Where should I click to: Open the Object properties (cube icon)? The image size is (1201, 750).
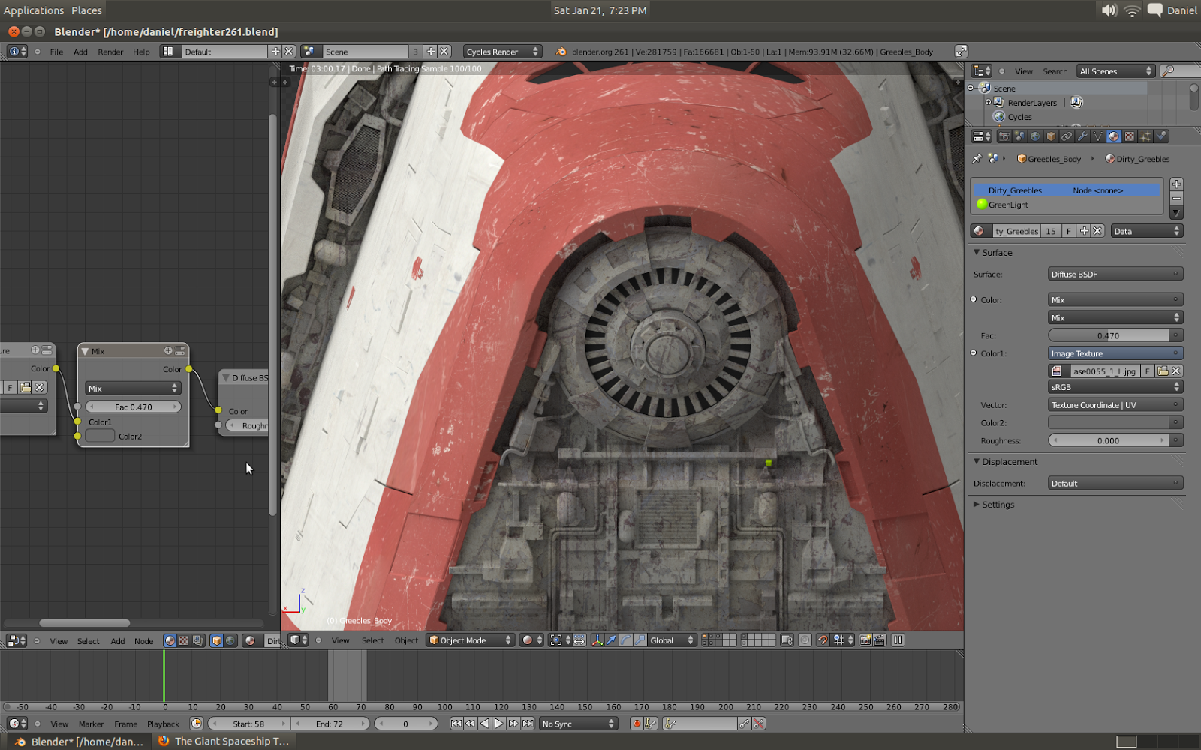tap(1051, 136)
